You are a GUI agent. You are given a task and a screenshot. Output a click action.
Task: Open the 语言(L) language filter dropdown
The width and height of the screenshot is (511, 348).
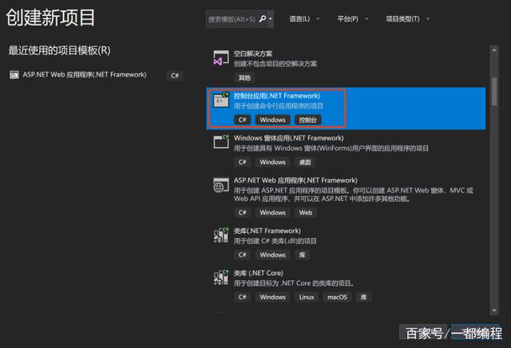pyautogui.click(x=299, y=18)
